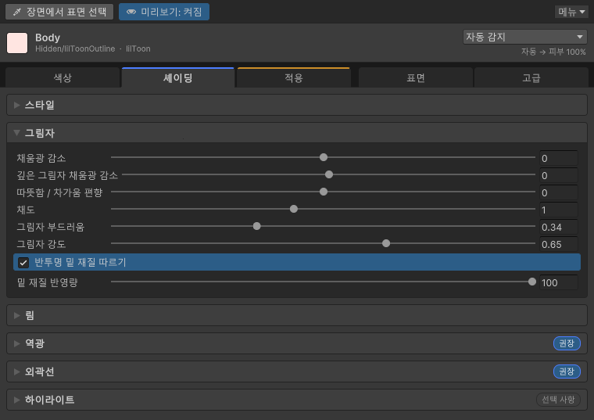
Task: Click the 밑 재질 반영량 label
Action: tap(48, 282)
